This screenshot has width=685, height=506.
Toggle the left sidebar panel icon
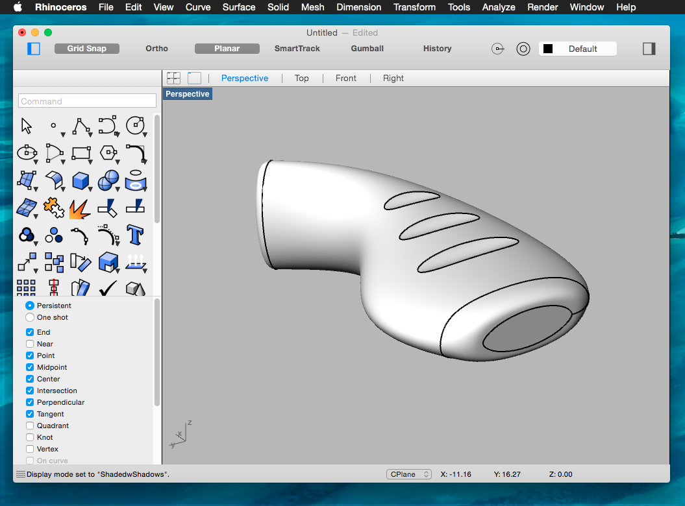click(x=34, y=49)
